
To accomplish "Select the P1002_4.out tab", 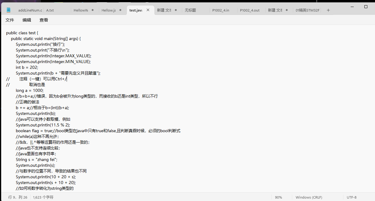I will [x=250, y=10].
